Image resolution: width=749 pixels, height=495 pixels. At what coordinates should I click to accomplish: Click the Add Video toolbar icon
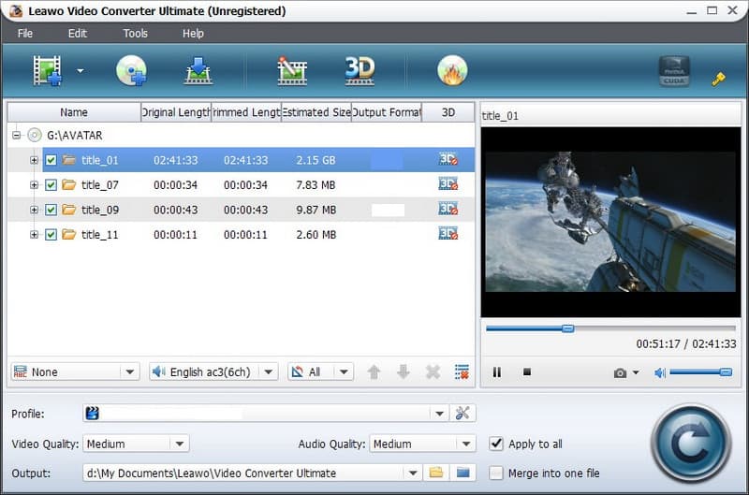point(47,71)
